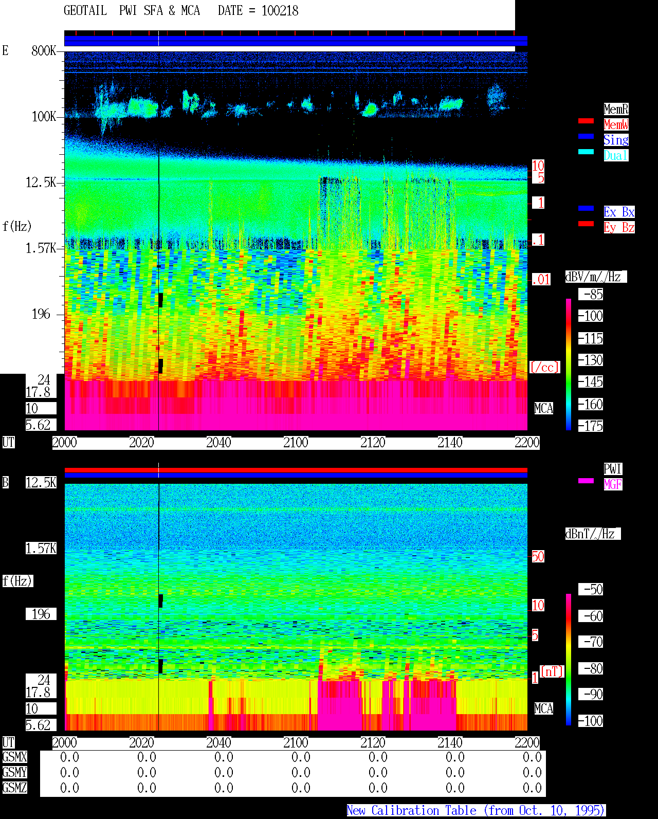Click the blue mode bar above E spectrogram
Screen dimensions: 658x819
click(296, 41)
